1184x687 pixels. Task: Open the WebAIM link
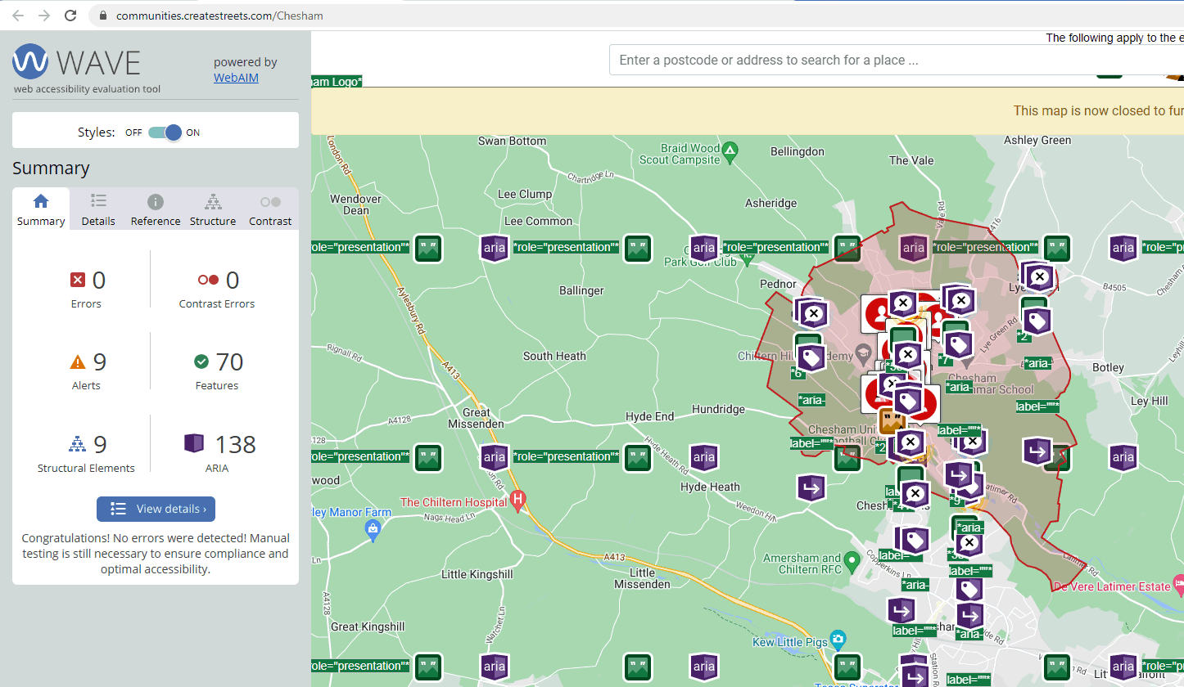[x=236, y=78]
